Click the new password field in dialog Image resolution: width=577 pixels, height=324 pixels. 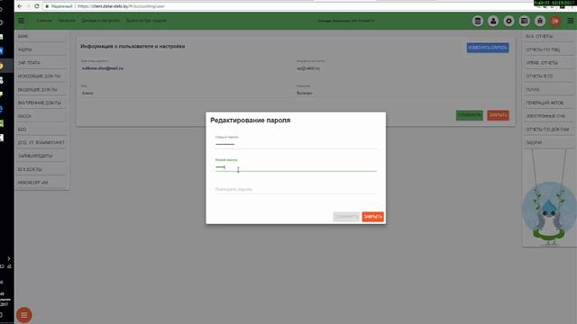point(296,167)
